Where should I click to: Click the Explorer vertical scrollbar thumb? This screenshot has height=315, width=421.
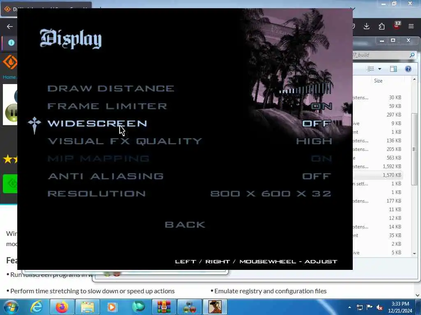point(414,149)
